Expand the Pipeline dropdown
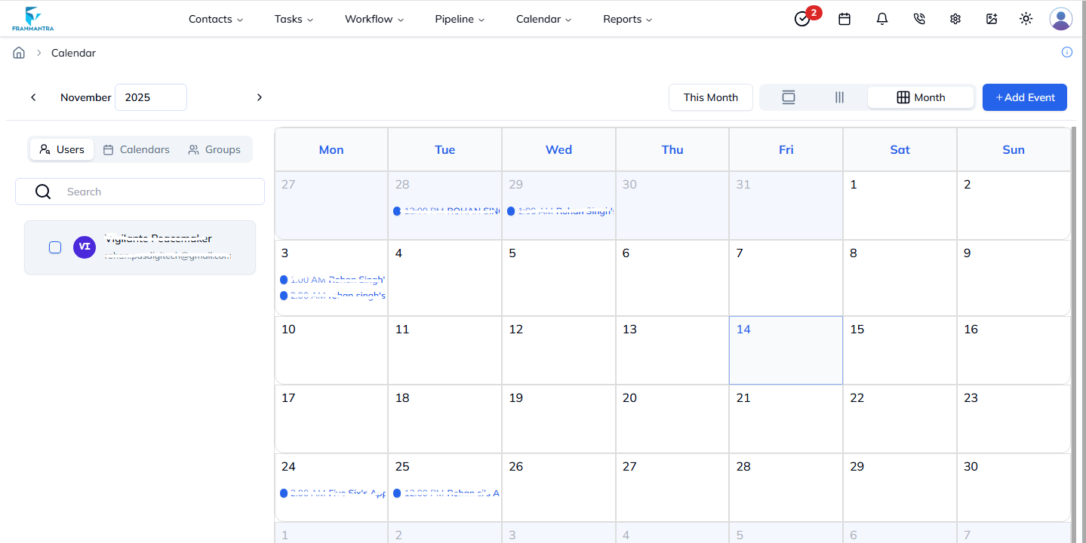 pos(459,19)
